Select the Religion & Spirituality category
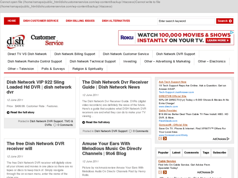Image resolution: width=238 pixels, height=178 pixels. (88, 69)
